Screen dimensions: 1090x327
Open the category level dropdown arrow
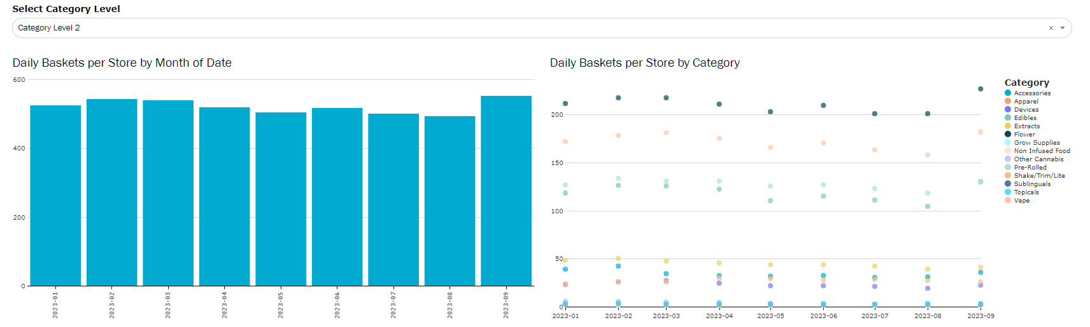1063,28
